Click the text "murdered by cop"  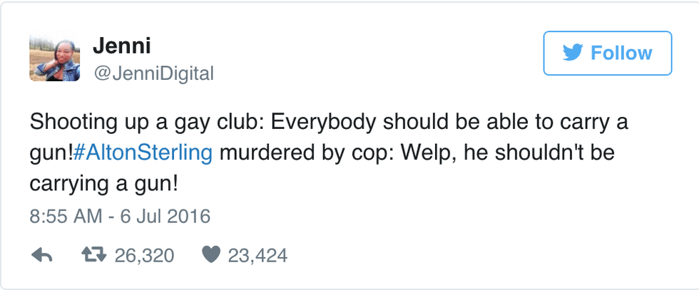pyautogui.click(x=299, y=152)
